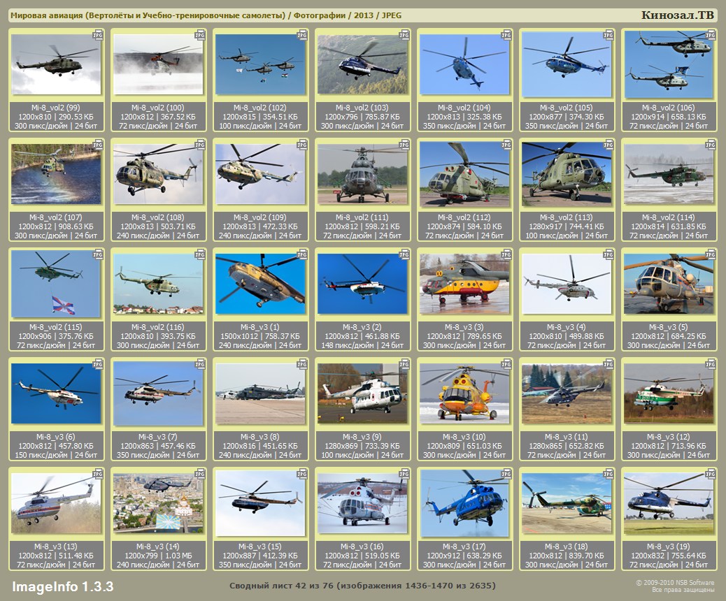Select the Mi-8_vol2 (113) thumbnail image
726x601 pixels.
pos(567,175)
